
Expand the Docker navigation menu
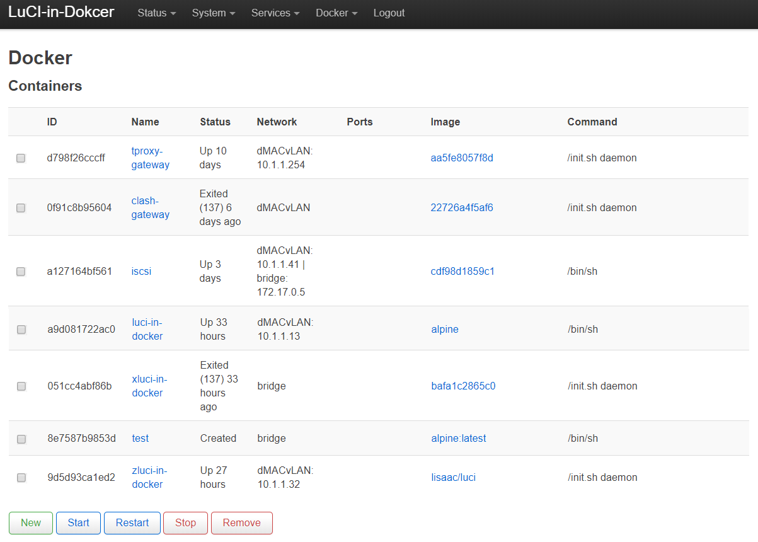[336, 13]
